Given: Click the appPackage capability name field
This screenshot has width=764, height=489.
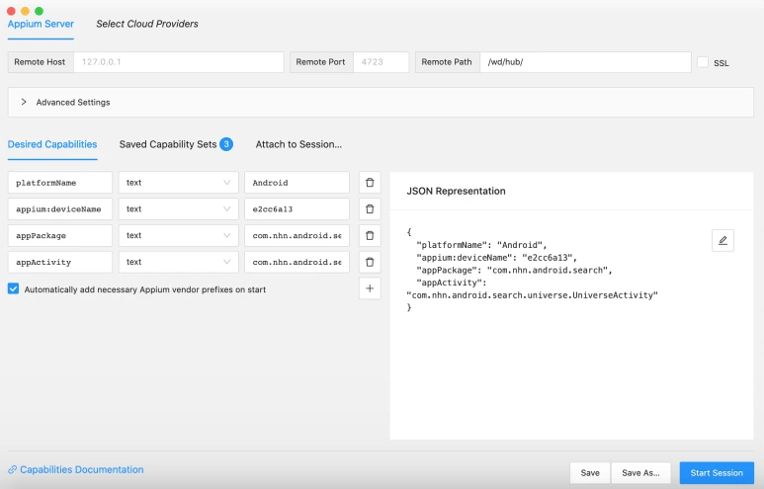Looking at the screenshot, I should [x=60, y=236].
